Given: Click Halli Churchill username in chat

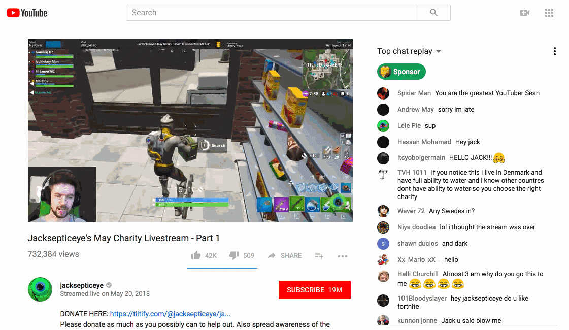Looking at the screenshot, I should pos(418,274).
